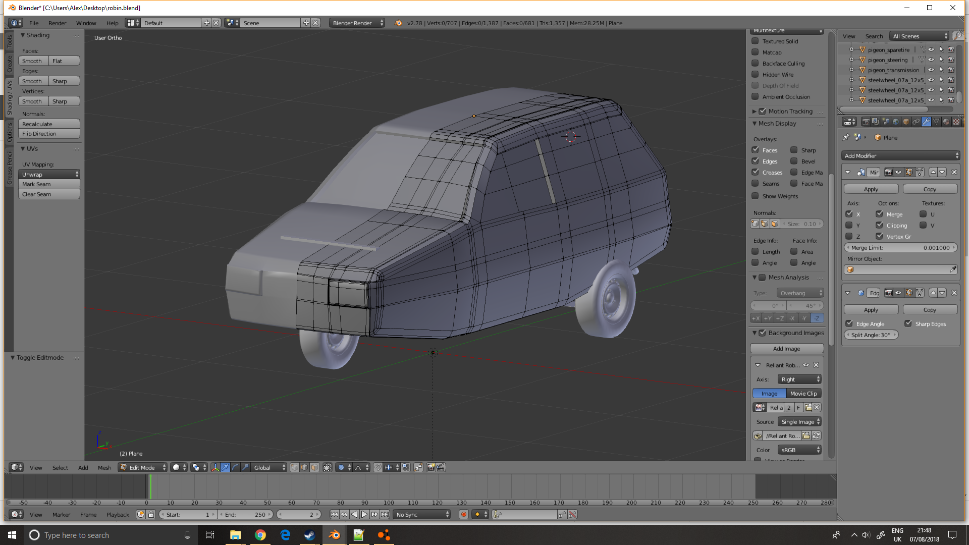Select the rotate manipulator arc icon
The height and width of the screenshot is (545, 969).
click(x=235, y=467)
